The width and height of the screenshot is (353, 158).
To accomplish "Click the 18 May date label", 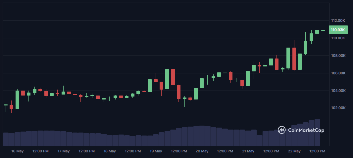I will [110, 151].
